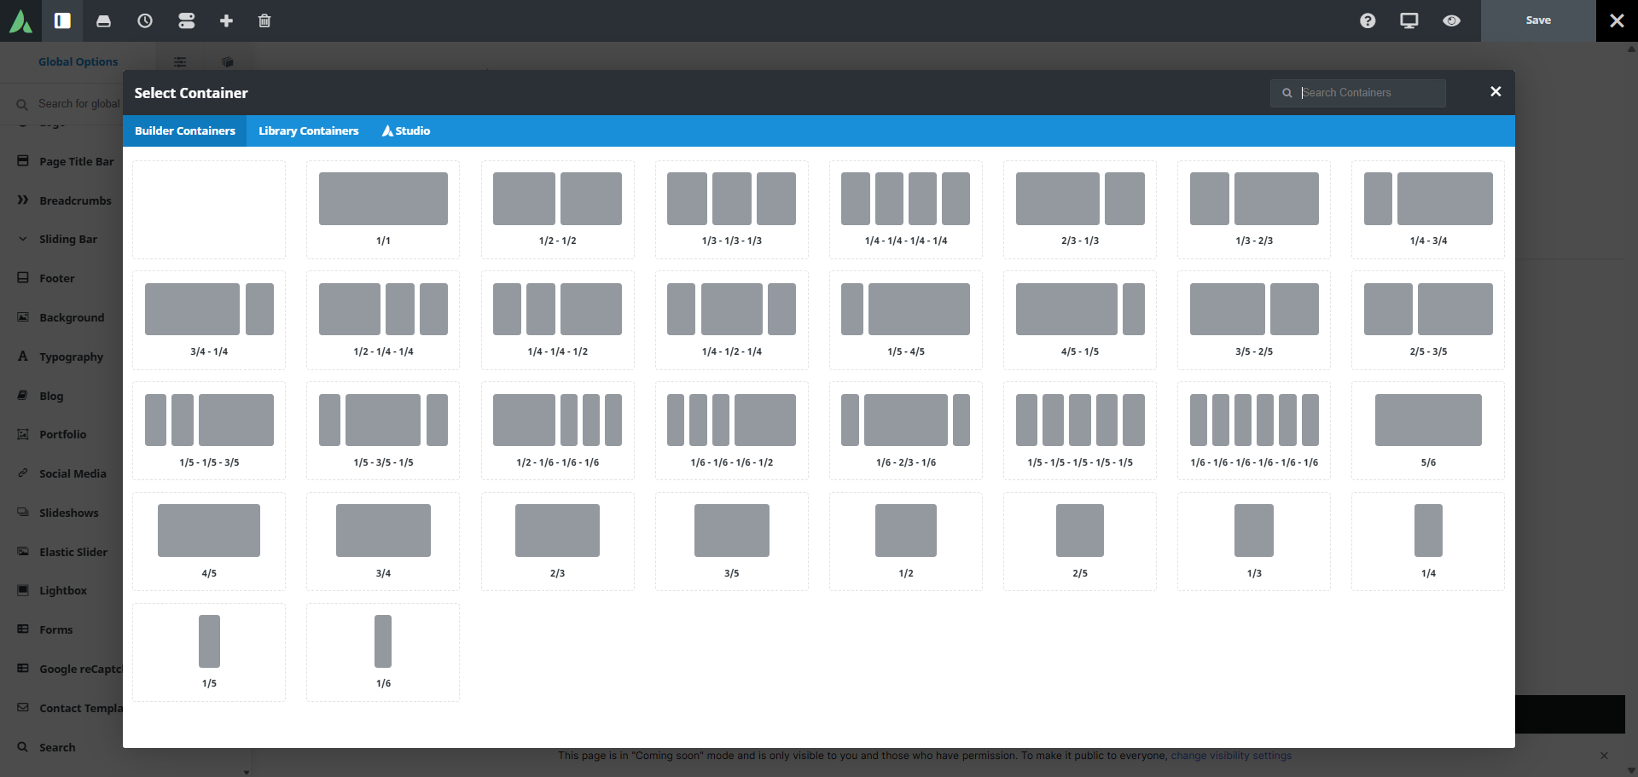
Task: Click the plus add icon in toolbar
Action: 226,20
